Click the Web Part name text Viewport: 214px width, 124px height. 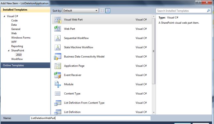coord(69,29)
